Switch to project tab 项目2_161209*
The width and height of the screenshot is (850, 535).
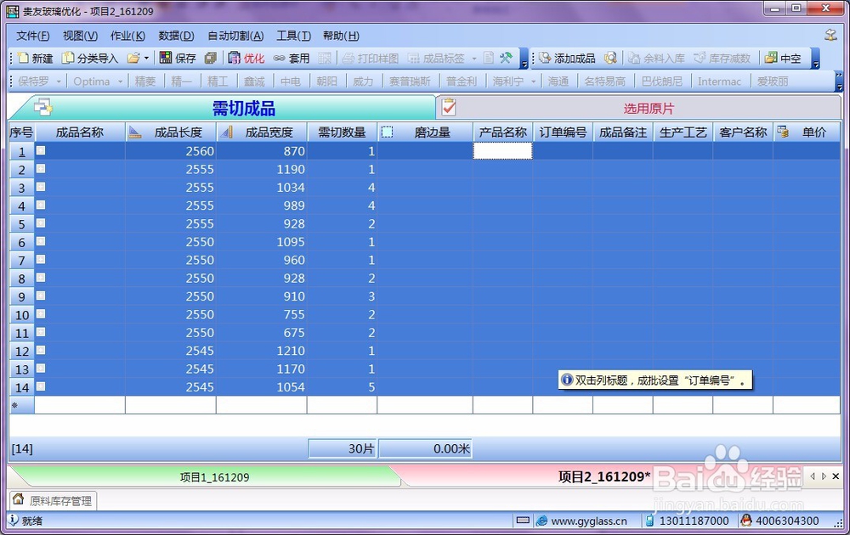coord(602,476)
